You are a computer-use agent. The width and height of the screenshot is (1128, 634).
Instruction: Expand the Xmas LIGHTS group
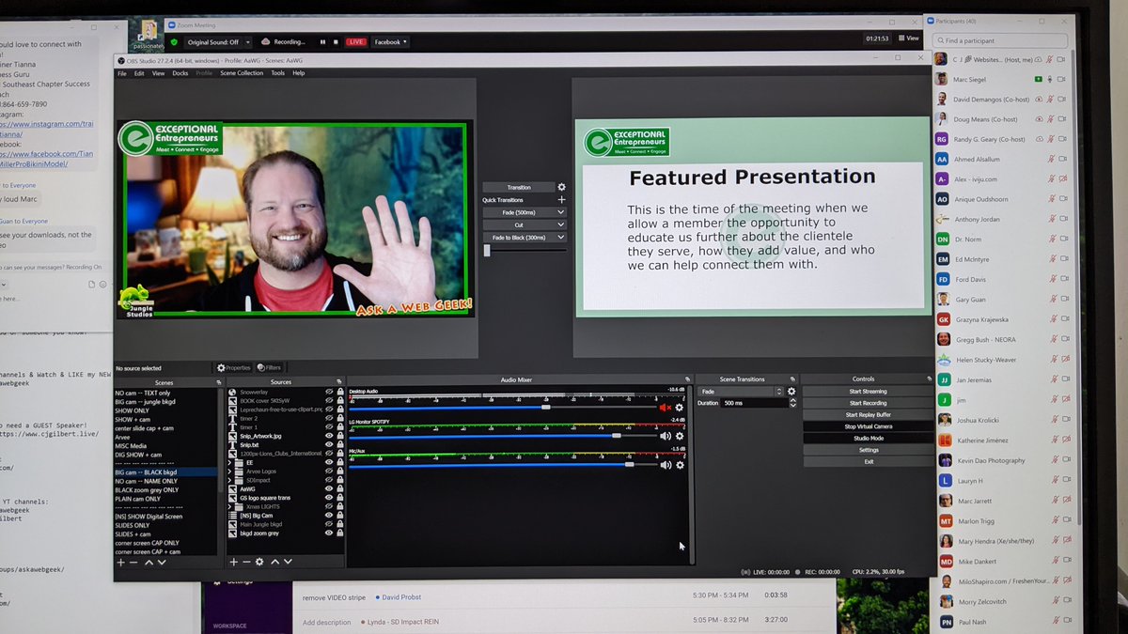coord(229,506)
